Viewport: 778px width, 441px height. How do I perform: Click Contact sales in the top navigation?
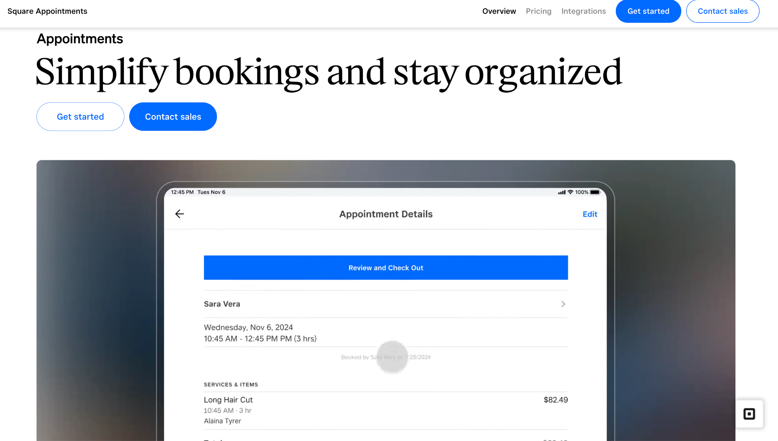pyautogui.click(x=723, y=11)
